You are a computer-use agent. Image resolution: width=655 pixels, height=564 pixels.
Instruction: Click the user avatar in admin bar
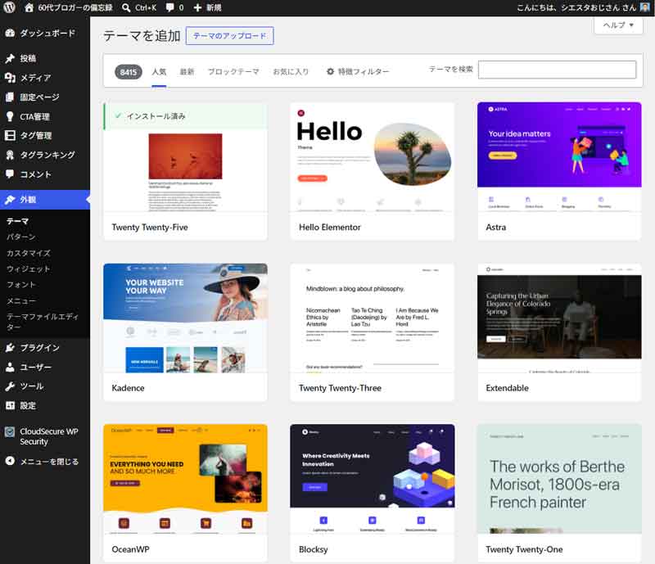[645, 7]
